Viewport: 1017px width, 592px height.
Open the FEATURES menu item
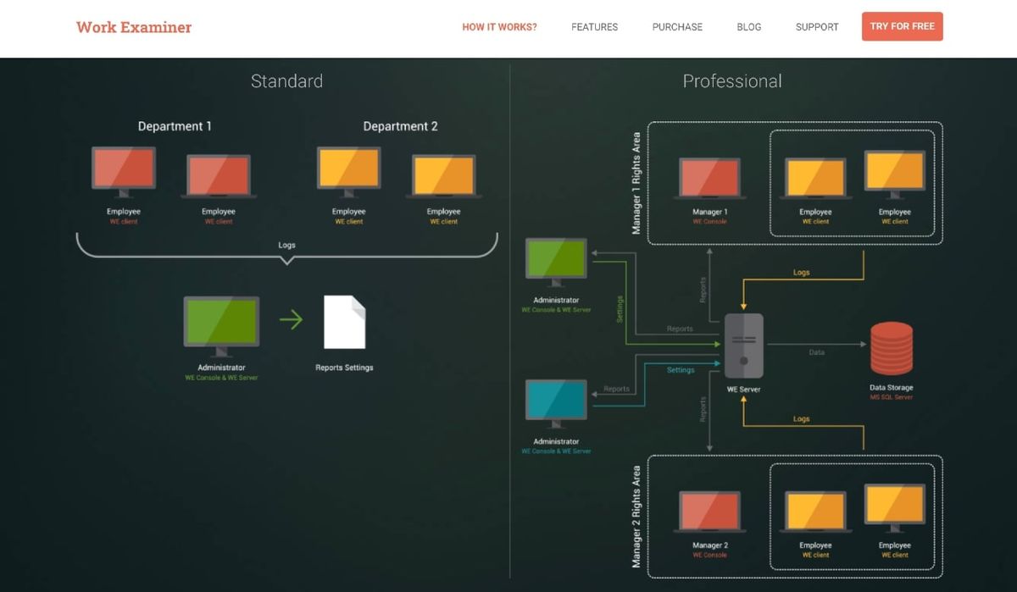594,27
